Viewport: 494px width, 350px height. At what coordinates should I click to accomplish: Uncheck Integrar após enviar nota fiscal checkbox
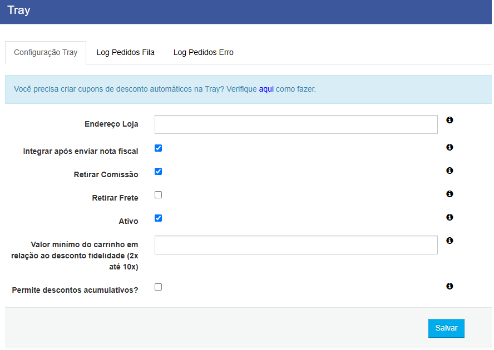[x=158, y=148]
